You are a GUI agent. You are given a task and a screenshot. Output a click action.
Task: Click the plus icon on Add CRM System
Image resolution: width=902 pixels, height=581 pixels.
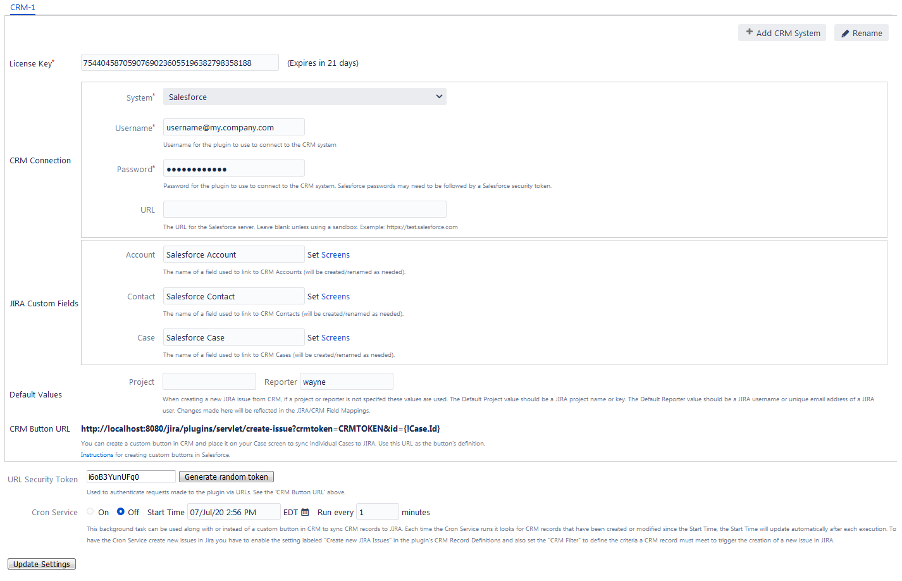coord(749,32)
